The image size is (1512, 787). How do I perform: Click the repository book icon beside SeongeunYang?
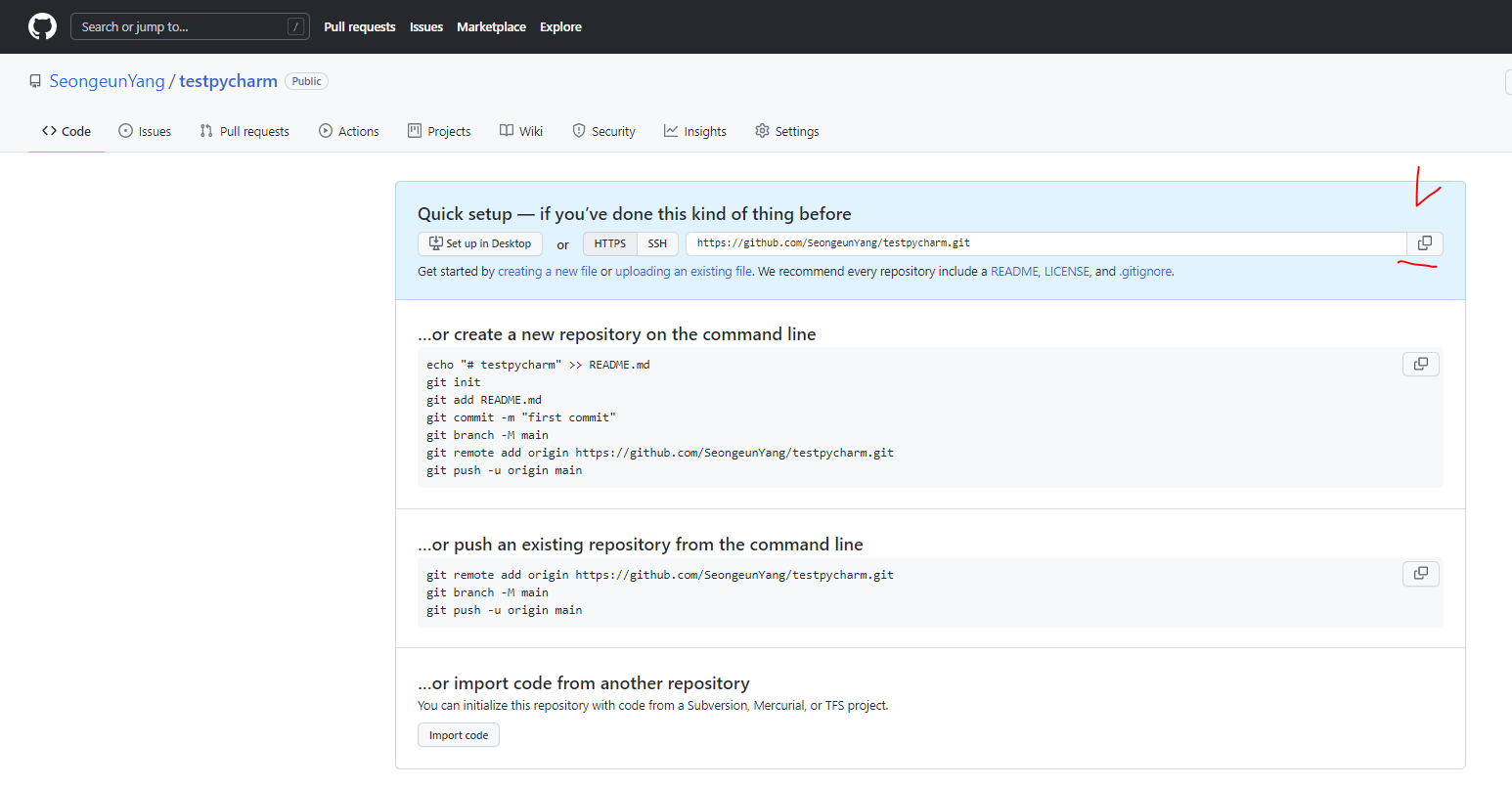(35, 81)
